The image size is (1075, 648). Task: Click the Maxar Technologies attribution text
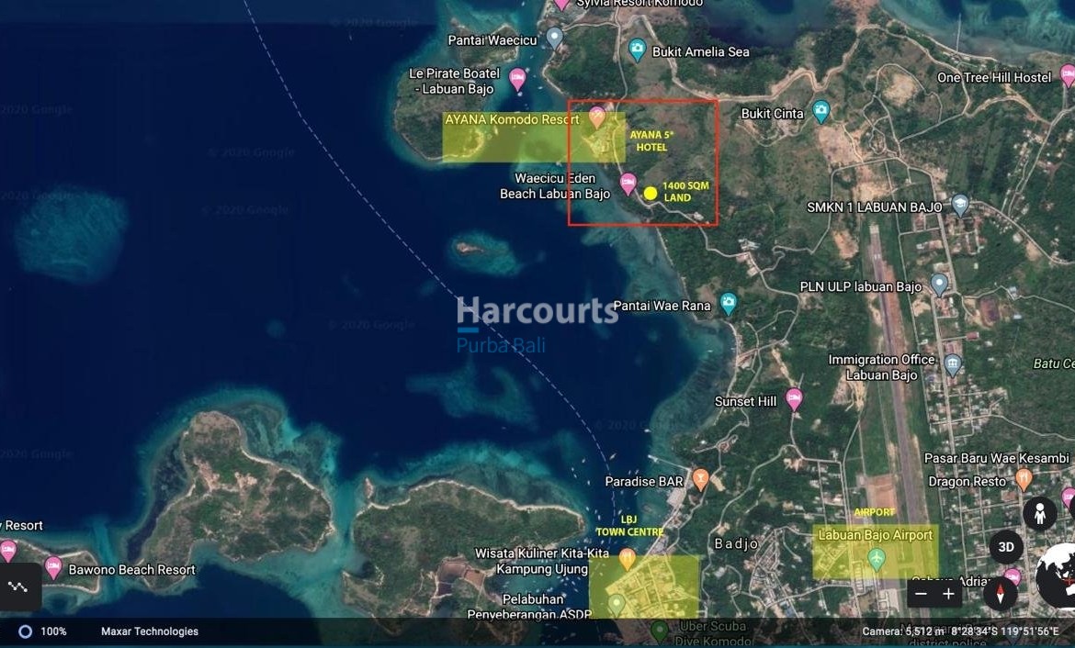pyautogui.click(x=149, y=631)
